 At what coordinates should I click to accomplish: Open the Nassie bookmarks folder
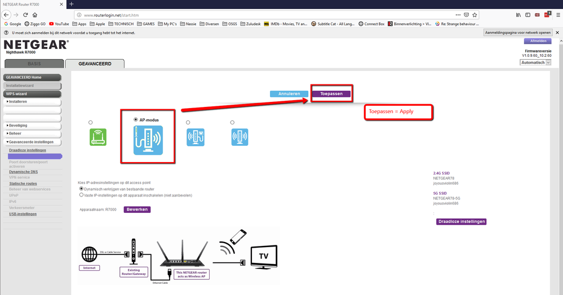pyautogui.click(x=188, y=24)
